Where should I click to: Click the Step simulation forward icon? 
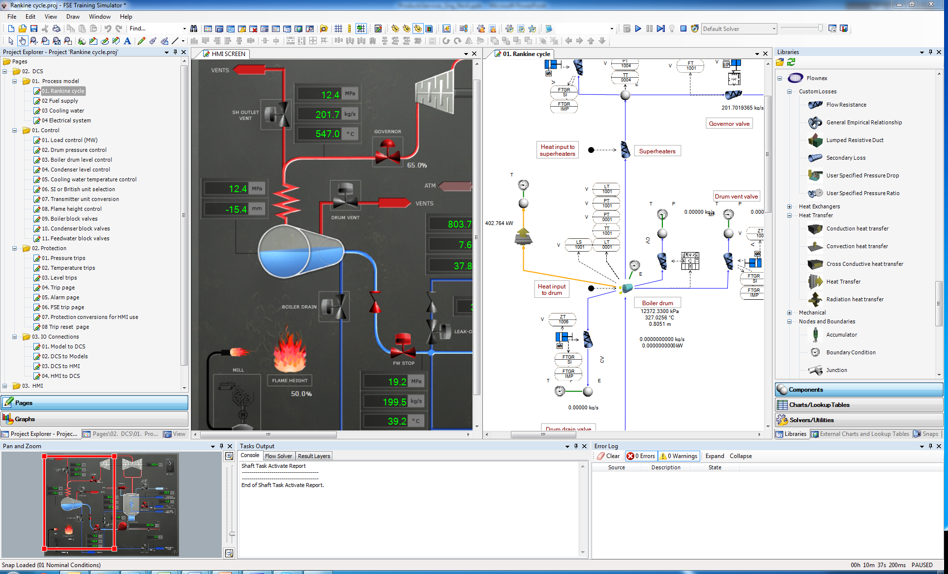pos(660,29)
